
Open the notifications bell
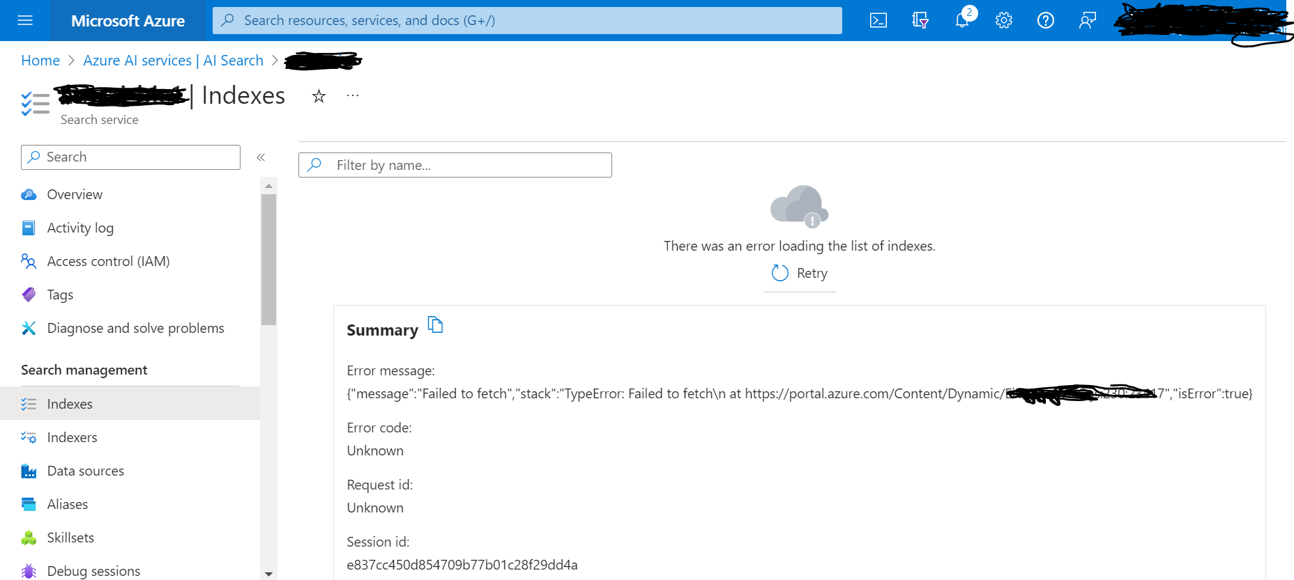pyautogui.click(x=962, y=20)
